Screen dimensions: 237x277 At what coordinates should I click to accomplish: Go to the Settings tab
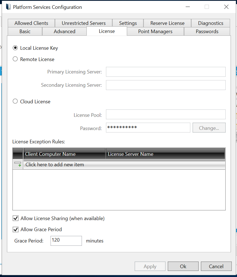click(x=128, y=23)
